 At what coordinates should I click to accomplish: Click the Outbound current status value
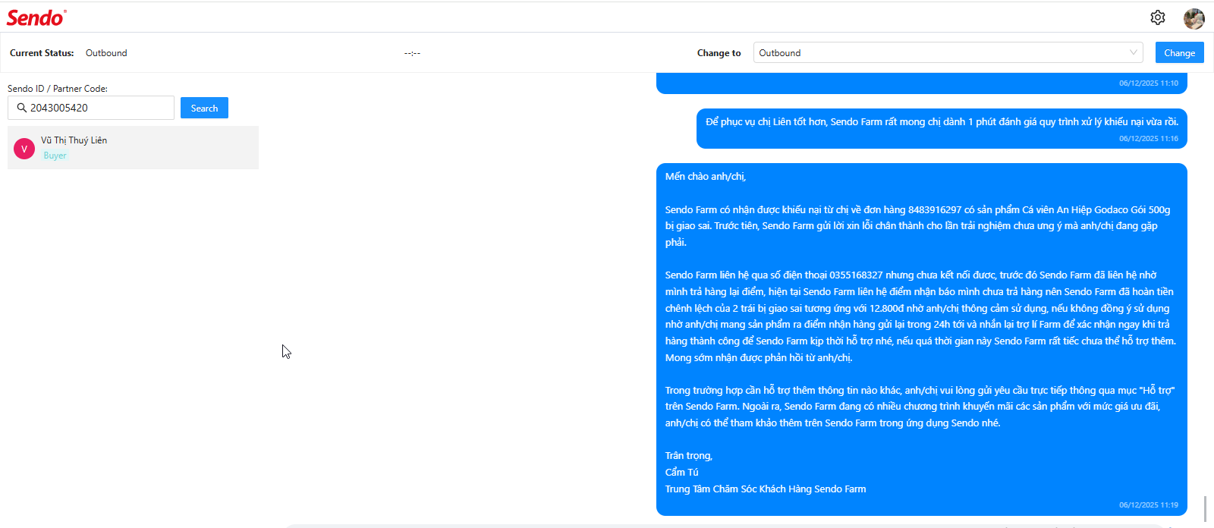(106, 53)
